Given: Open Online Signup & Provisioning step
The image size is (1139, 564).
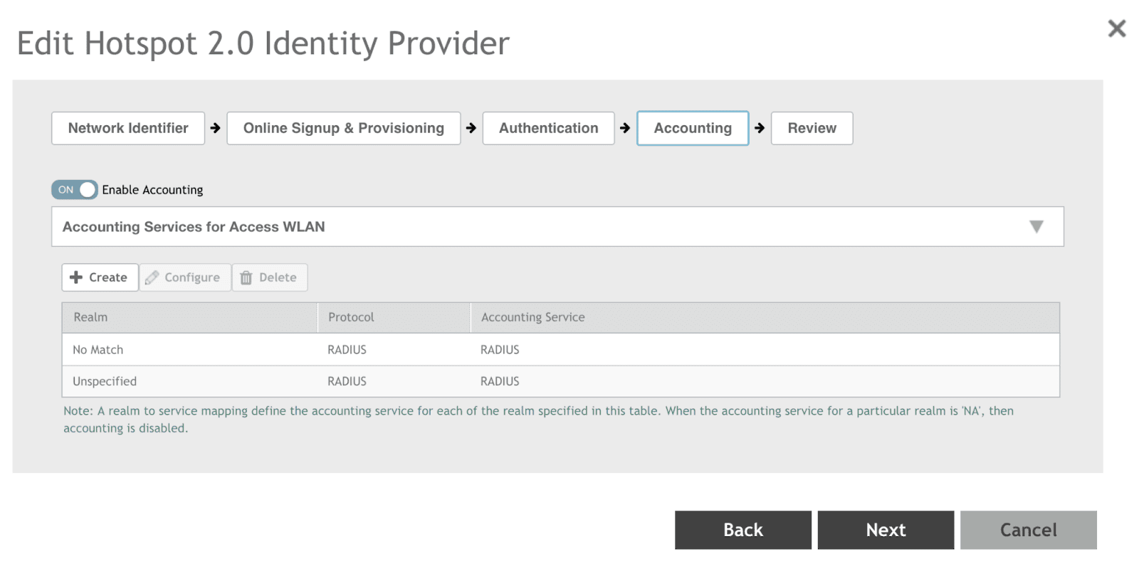Looking at the screenshot, I should coord(344,128).
